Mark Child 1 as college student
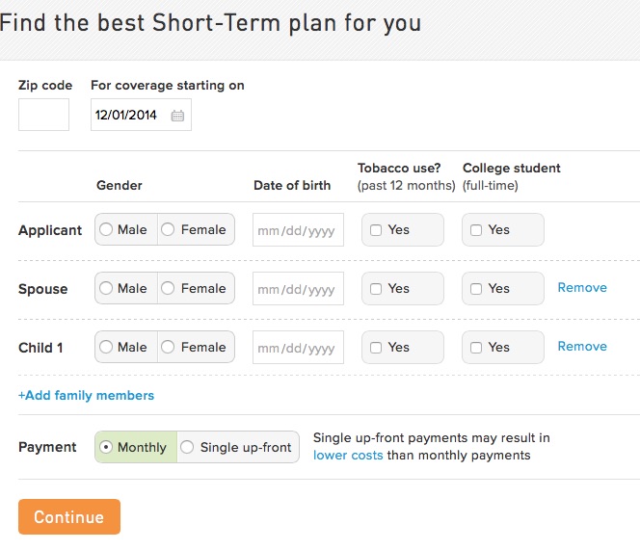This screenshot has height=550, width=640. point(476,348)
